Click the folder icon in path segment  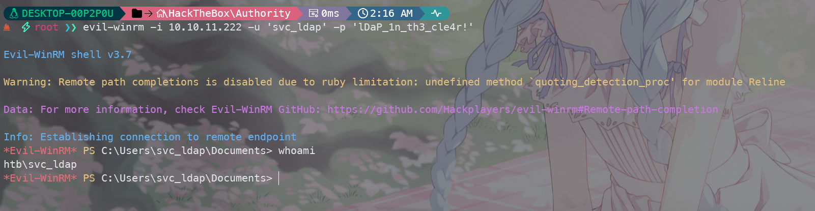pyautogui.click(x=136, y=13)
